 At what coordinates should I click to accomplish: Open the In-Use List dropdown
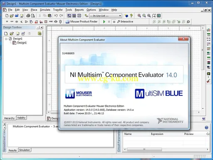point(106,16)
